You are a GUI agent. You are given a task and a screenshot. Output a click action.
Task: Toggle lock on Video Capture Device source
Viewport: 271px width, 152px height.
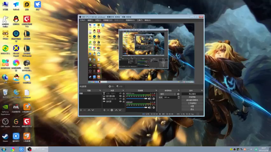pos(124,99)
